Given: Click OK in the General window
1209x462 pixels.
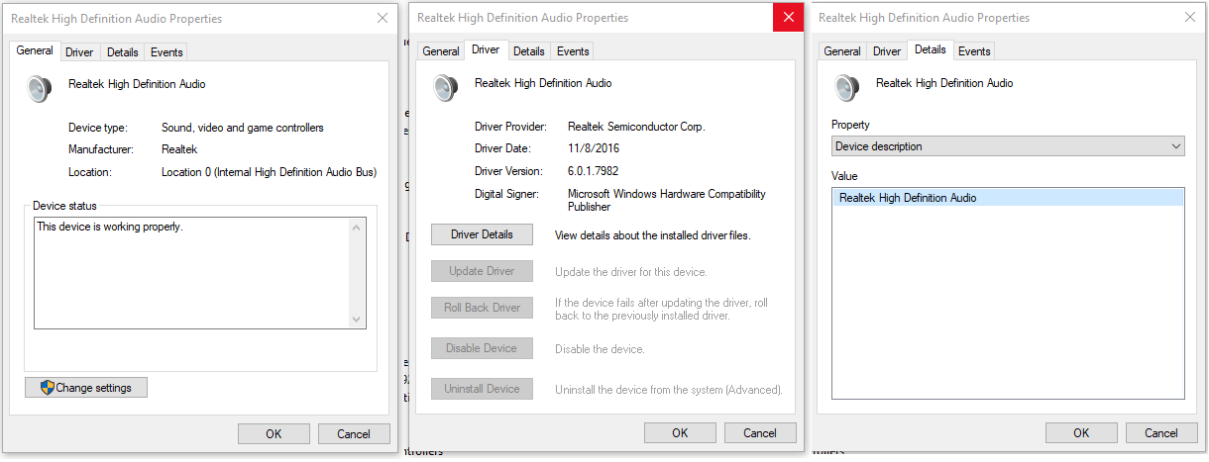Looking at the screenshot, I should point(274,433).
